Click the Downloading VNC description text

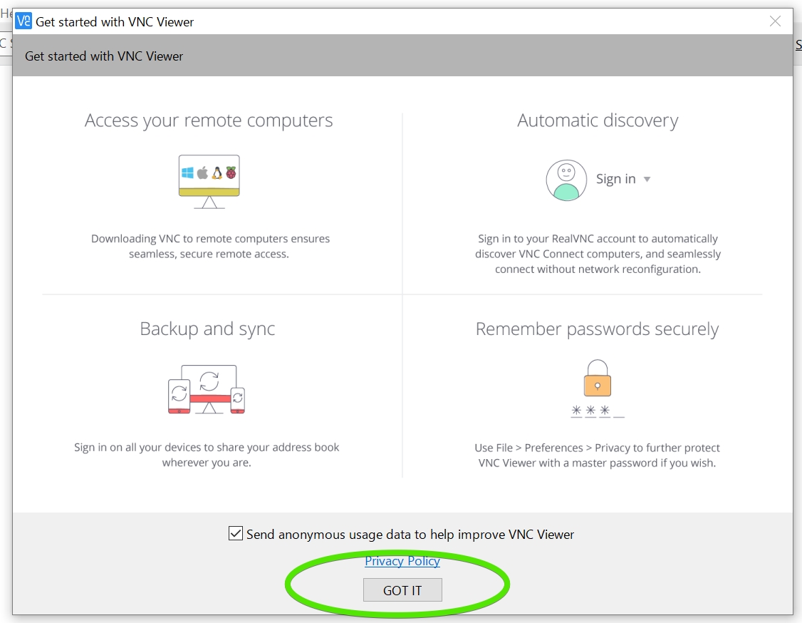pyautogui.click(x=210, y=246)
